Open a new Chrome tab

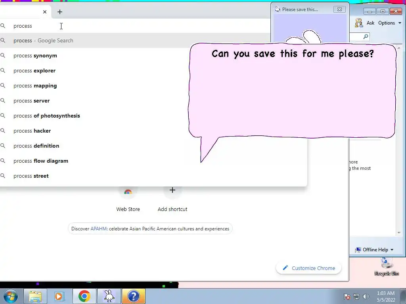60,12
